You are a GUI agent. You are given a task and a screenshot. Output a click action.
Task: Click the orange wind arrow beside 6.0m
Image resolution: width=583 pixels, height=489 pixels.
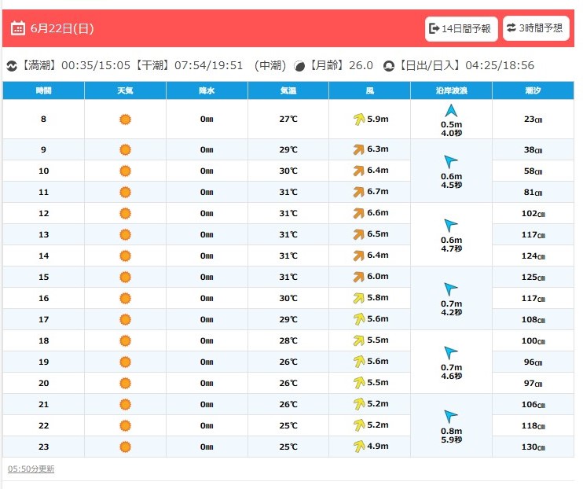(x=359, y=277)
